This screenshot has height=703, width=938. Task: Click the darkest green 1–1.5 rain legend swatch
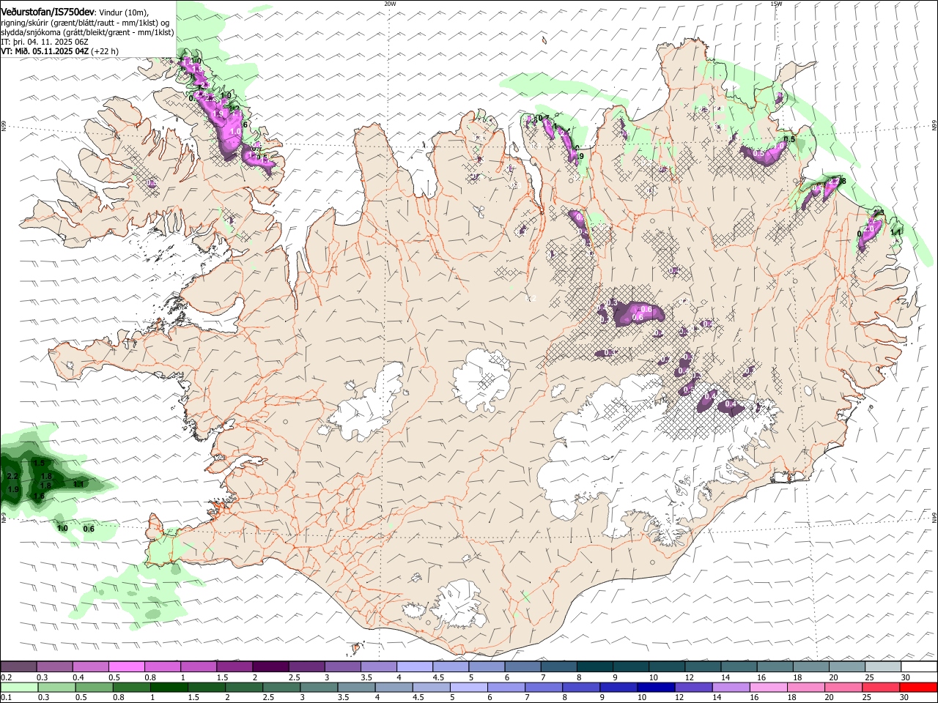169,688
